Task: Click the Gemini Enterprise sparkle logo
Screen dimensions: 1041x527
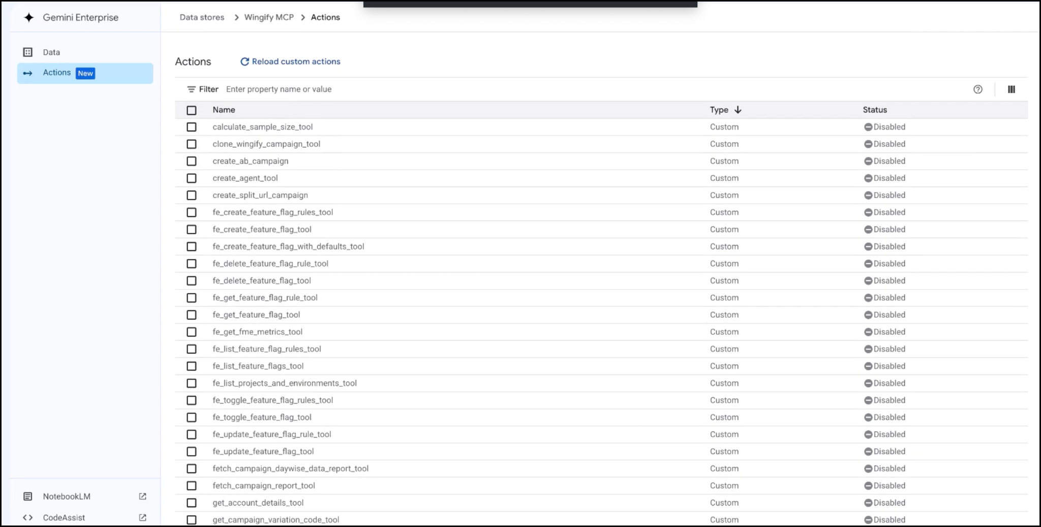Action: (x=29, y=17)
